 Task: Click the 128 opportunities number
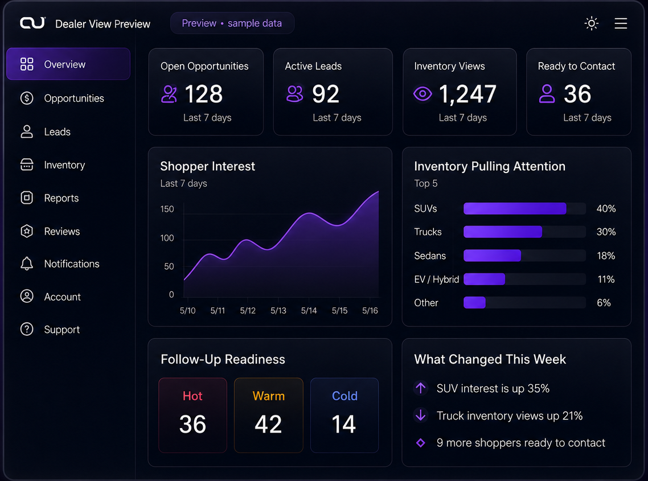(x=204, y=94)
